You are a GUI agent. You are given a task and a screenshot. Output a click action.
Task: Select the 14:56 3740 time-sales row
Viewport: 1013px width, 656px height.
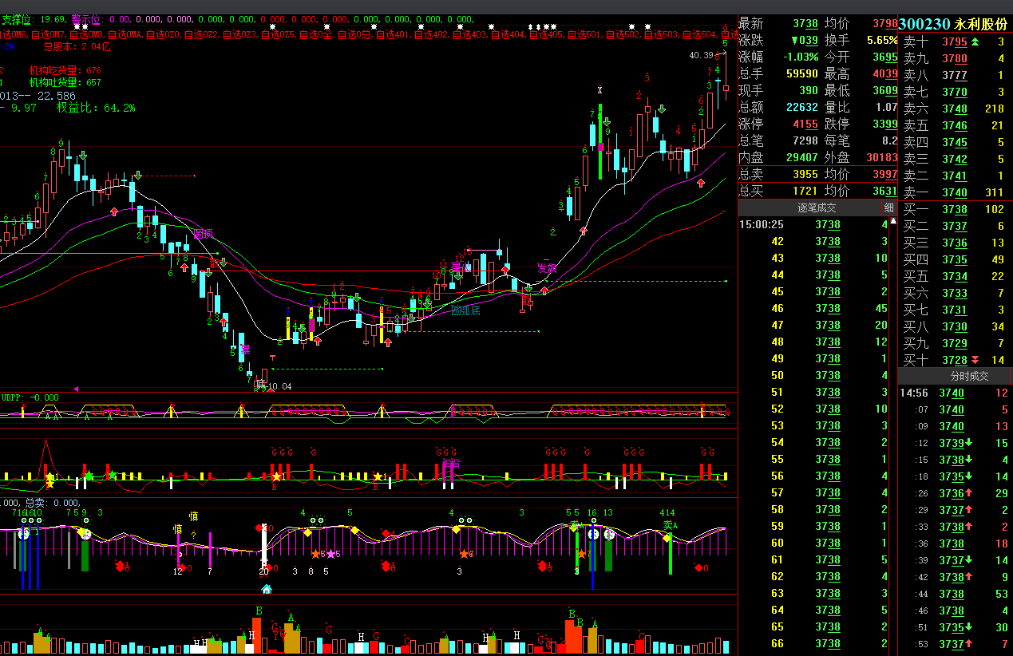point(956,393)
